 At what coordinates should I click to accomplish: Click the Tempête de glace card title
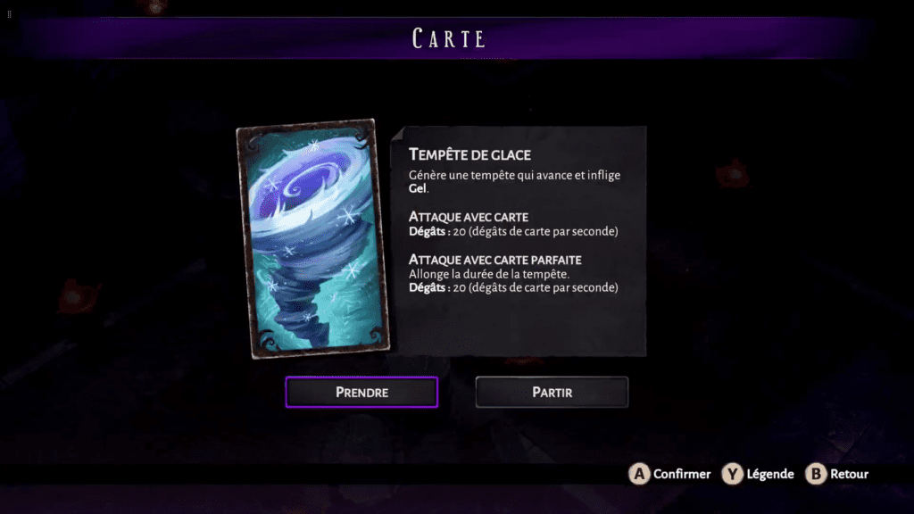[469, 154]
